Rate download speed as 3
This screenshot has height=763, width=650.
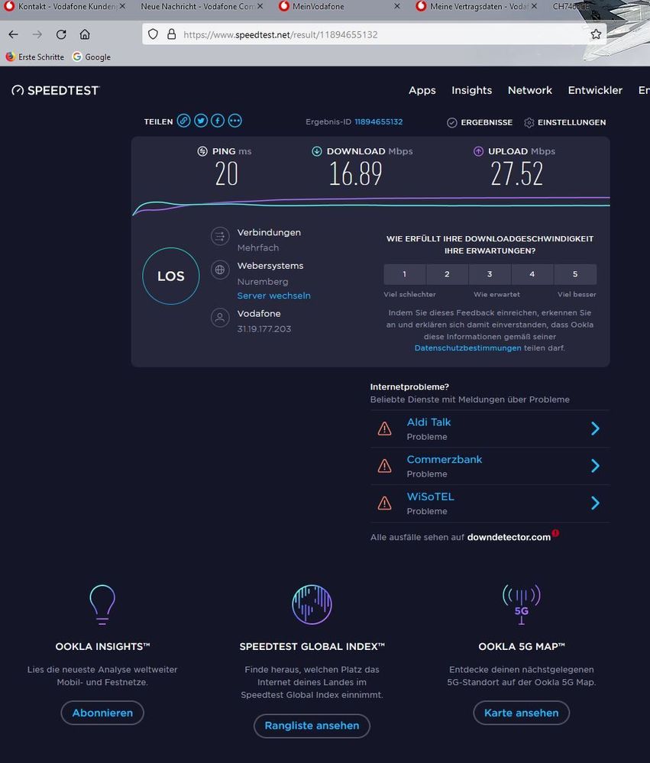[490, 274]
